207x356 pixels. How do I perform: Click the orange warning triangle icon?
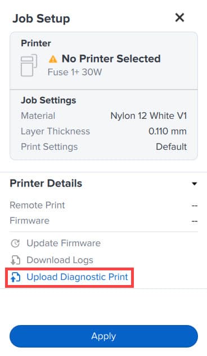(53, 59)
